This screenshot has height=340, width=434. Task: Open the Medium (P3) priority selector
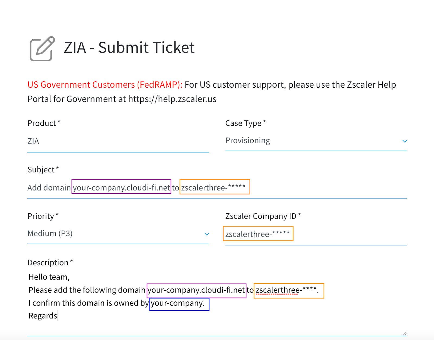click(118, 234)
